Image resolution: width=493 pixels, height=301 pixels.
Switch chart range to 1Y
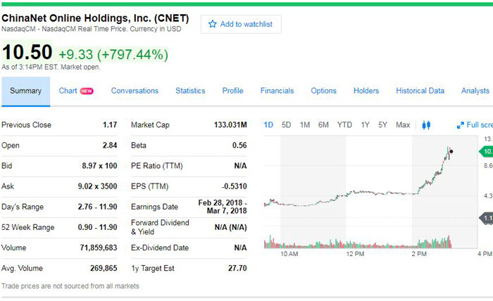365,125
